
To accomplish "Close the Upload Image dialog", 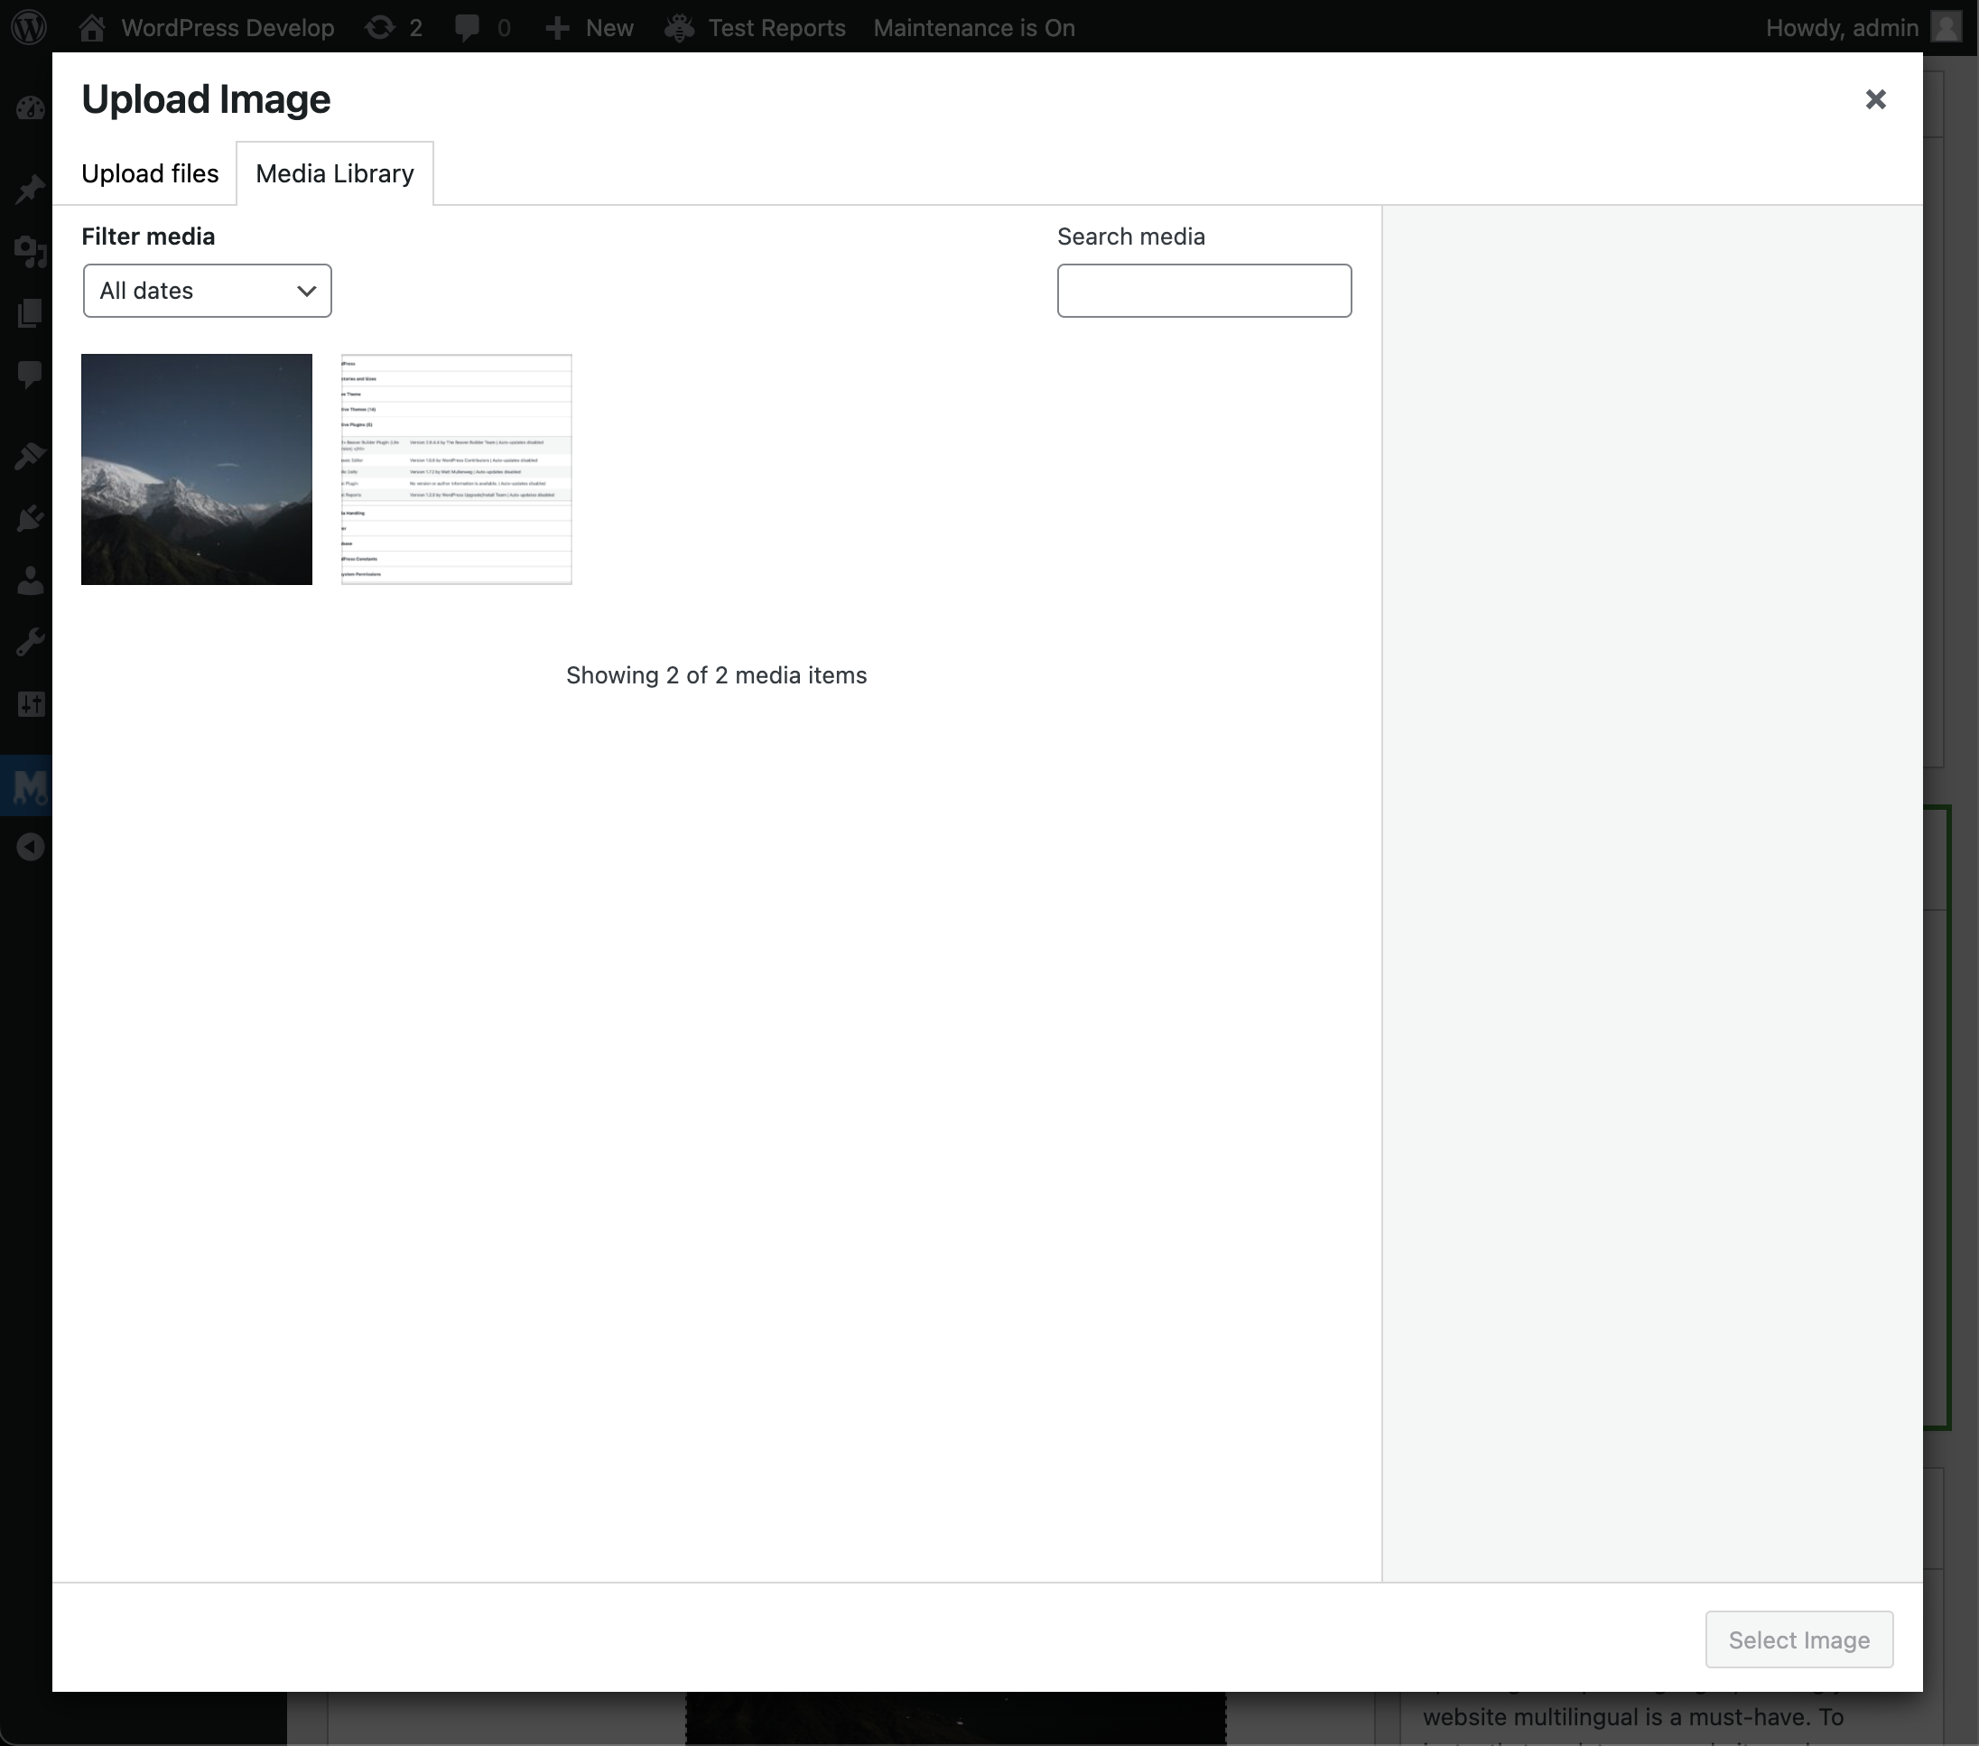I will coord(1874,99).
